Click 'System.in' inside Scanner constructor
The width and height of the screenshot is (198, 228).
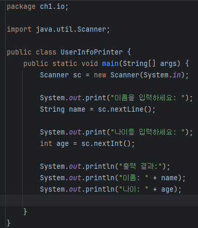[162, 75]
